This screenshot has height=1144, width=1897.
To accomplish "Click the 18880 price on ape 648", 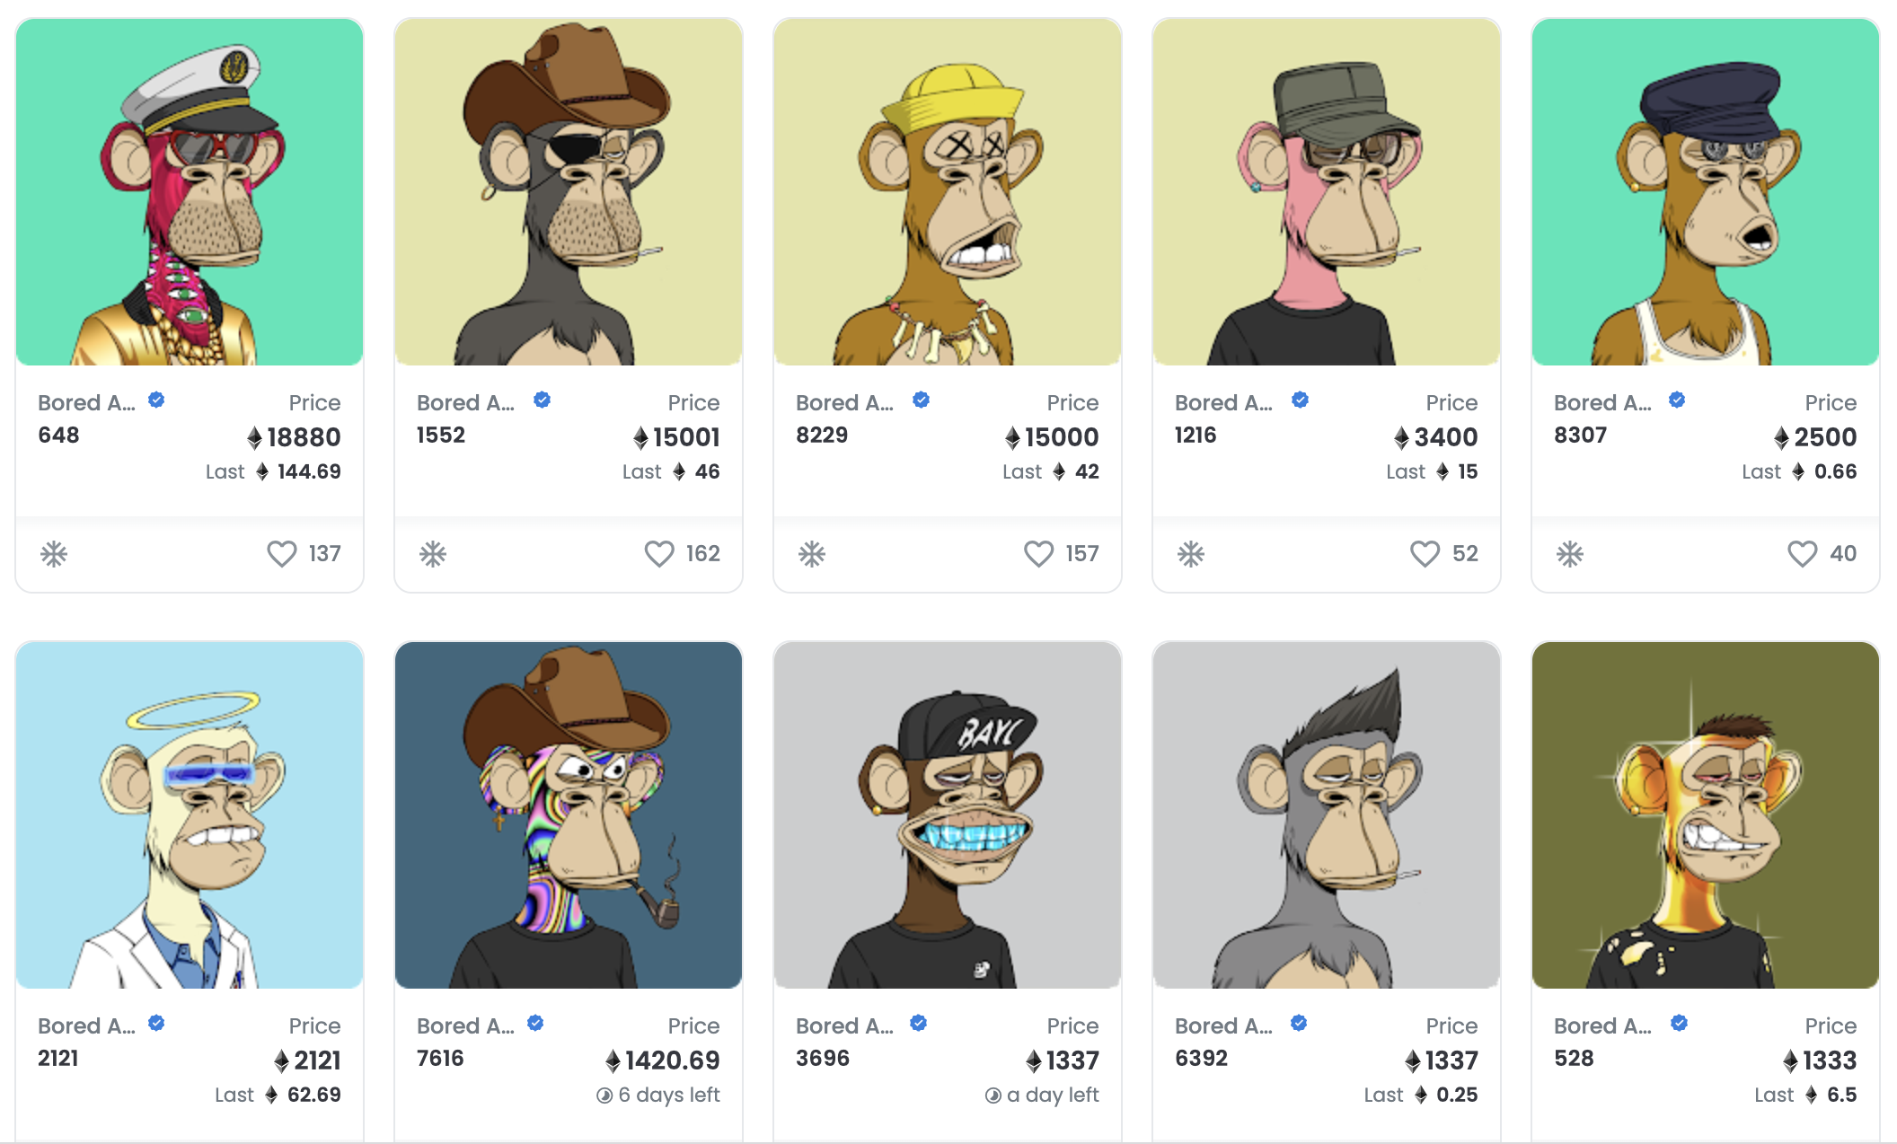I will [294, 437].
